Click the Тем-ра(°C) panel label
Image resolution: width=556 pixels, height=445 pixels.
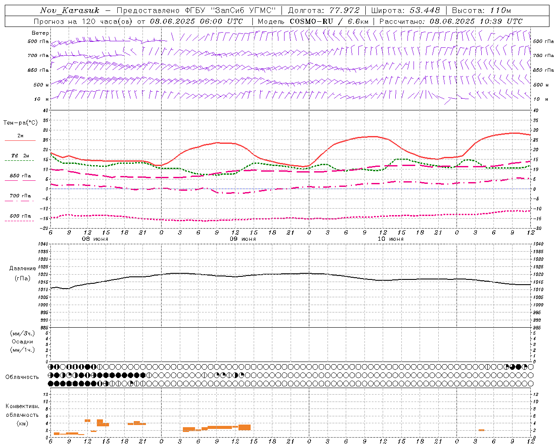20,123
